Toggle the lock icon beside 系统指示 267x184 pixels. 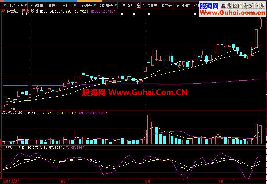pyautogui.click(x=139, y=6)
